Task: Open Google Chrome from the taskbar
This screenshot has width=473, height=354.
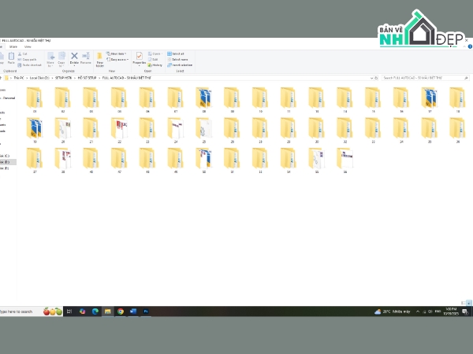Action: pyautogui.click(x=121, y=312)
